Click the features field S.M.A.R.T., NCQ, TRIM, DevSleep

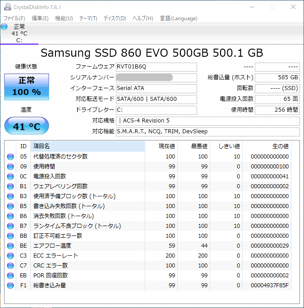point(208,132)
